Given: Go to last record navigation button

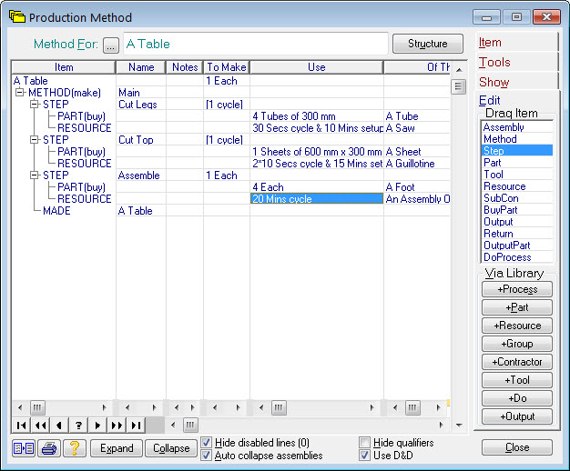Looking at the screenshot, I should (136, 425).
